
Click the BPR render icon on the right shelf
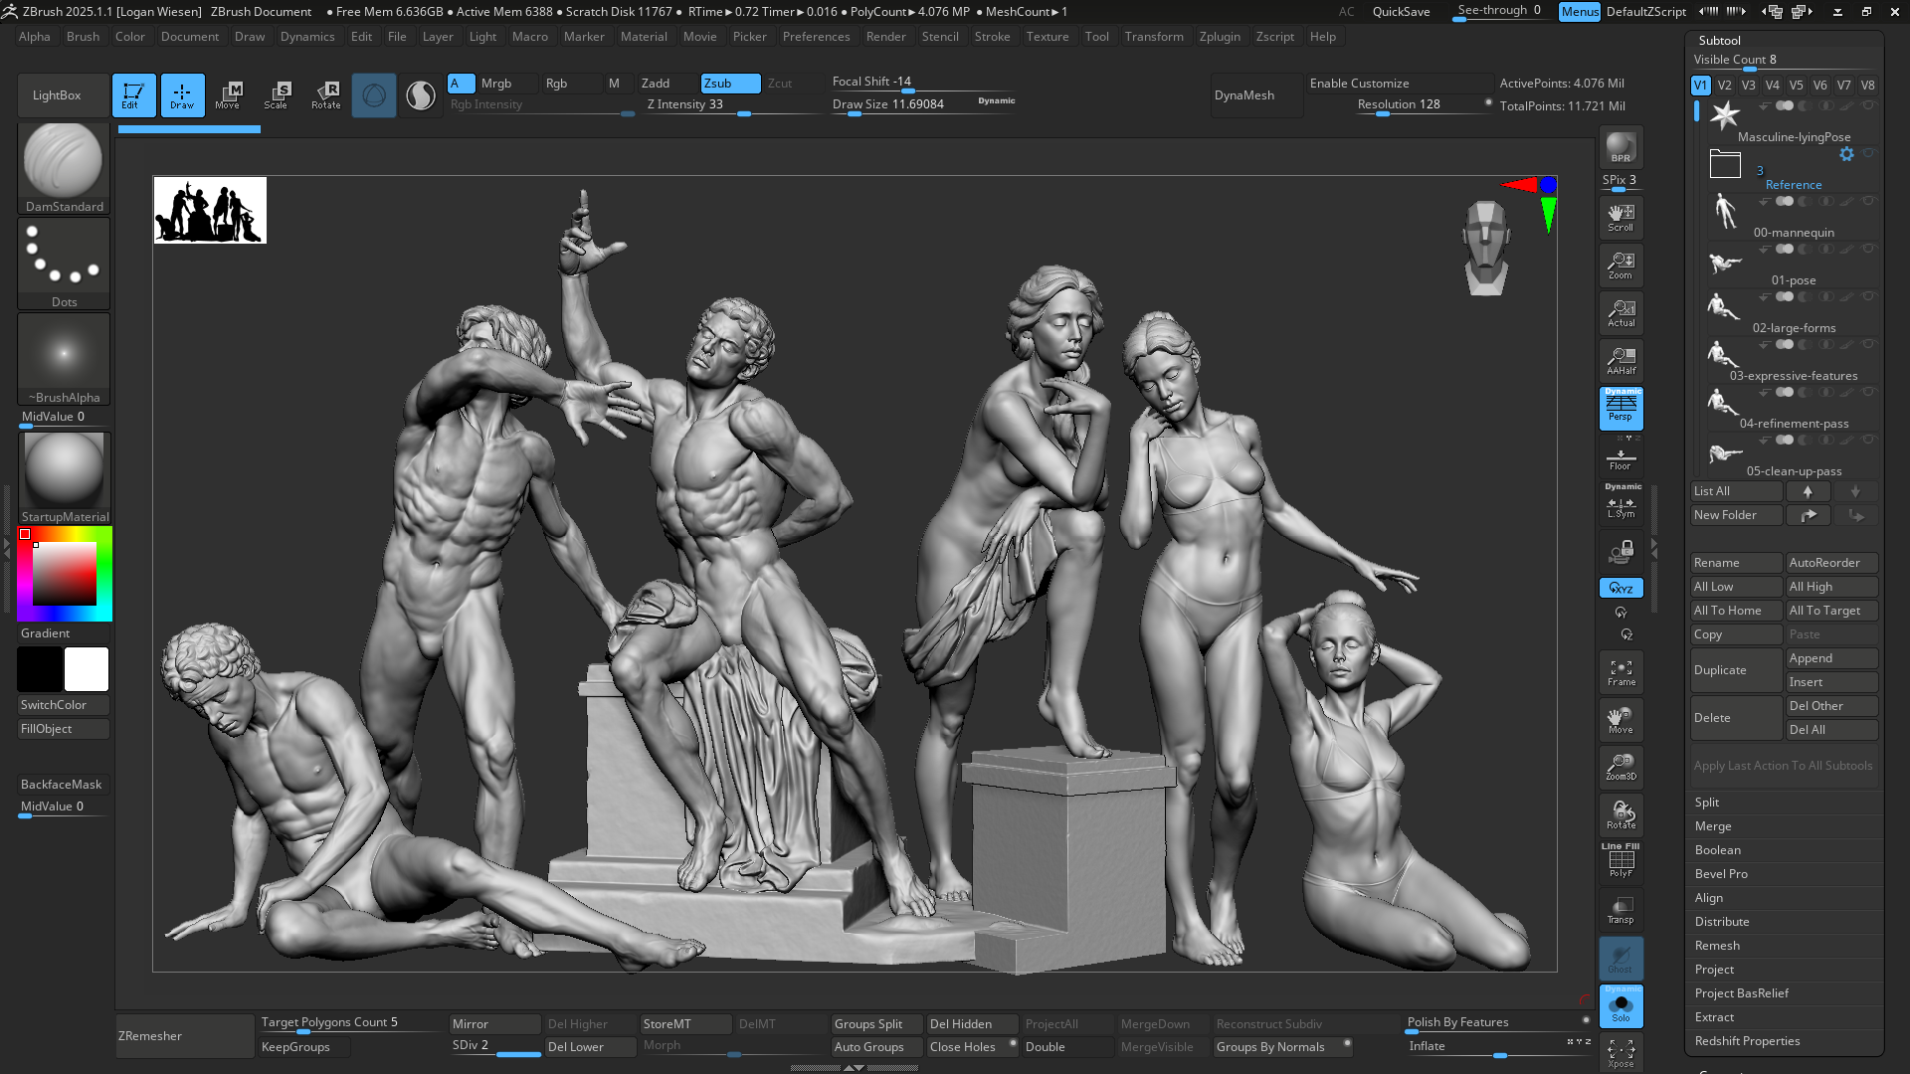coord(1621,149)
